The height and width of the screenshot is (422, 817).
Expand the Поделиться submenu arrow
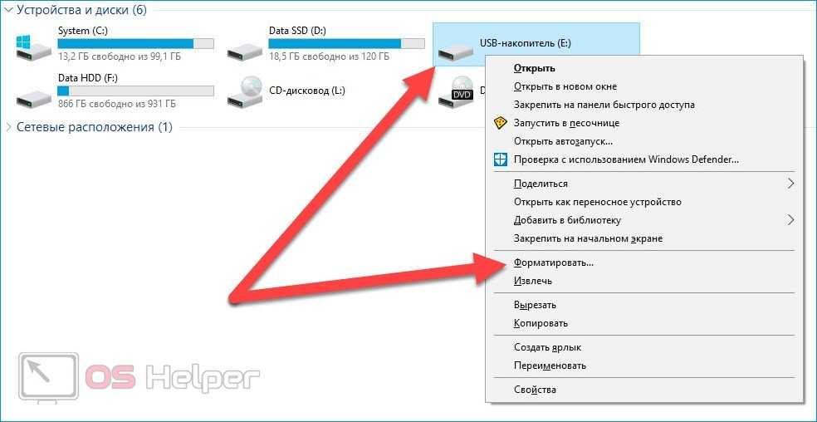pyautogui.click(x=790, y=183)
